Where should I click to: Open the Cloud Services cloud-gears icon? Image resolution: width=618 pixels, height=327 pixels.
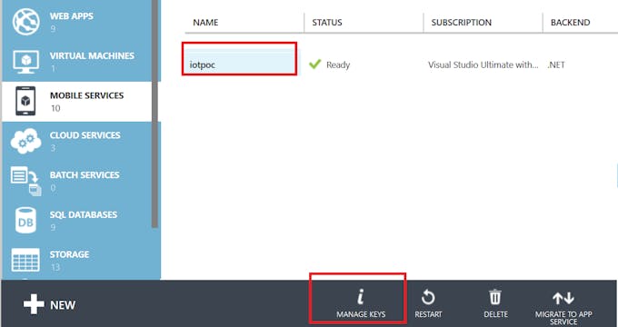point(26,141)
